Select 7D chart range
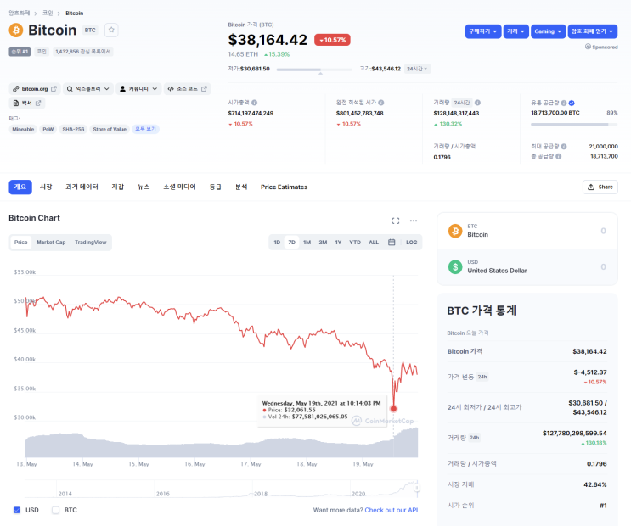 (x=292, y=242)
